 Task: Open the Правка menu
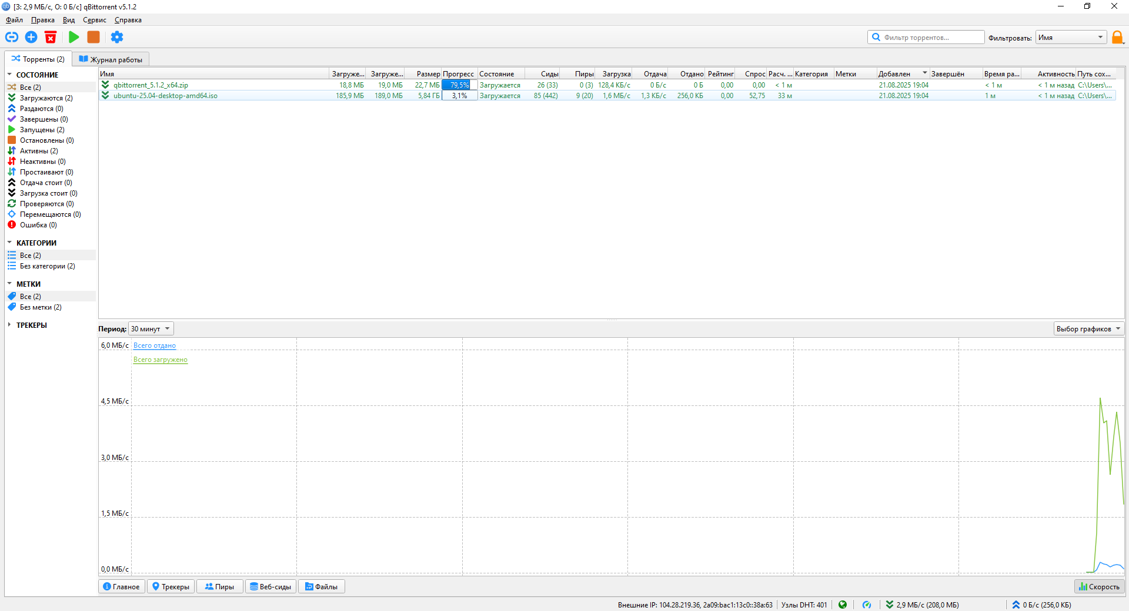coord(43,20)
